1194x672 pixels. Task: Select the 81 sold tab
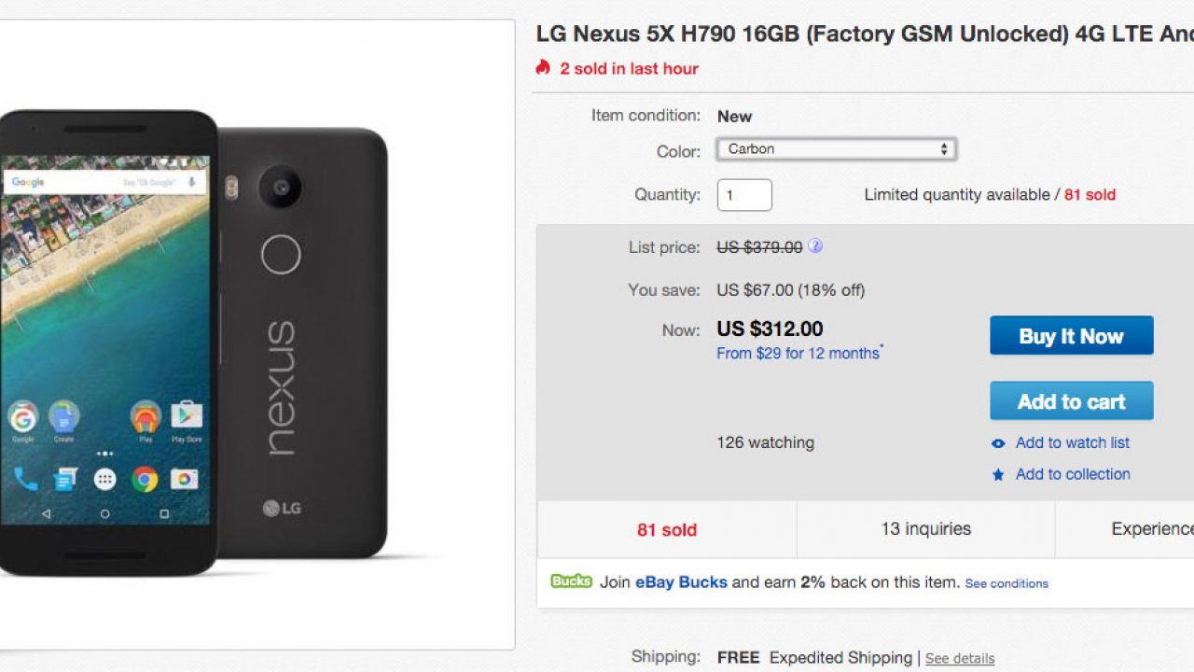pos(667,529)
